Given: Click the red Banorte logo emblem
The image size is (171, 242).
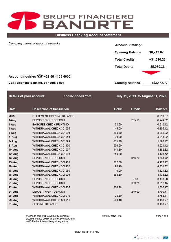Looking at the screenshot, I should [24, 21].
